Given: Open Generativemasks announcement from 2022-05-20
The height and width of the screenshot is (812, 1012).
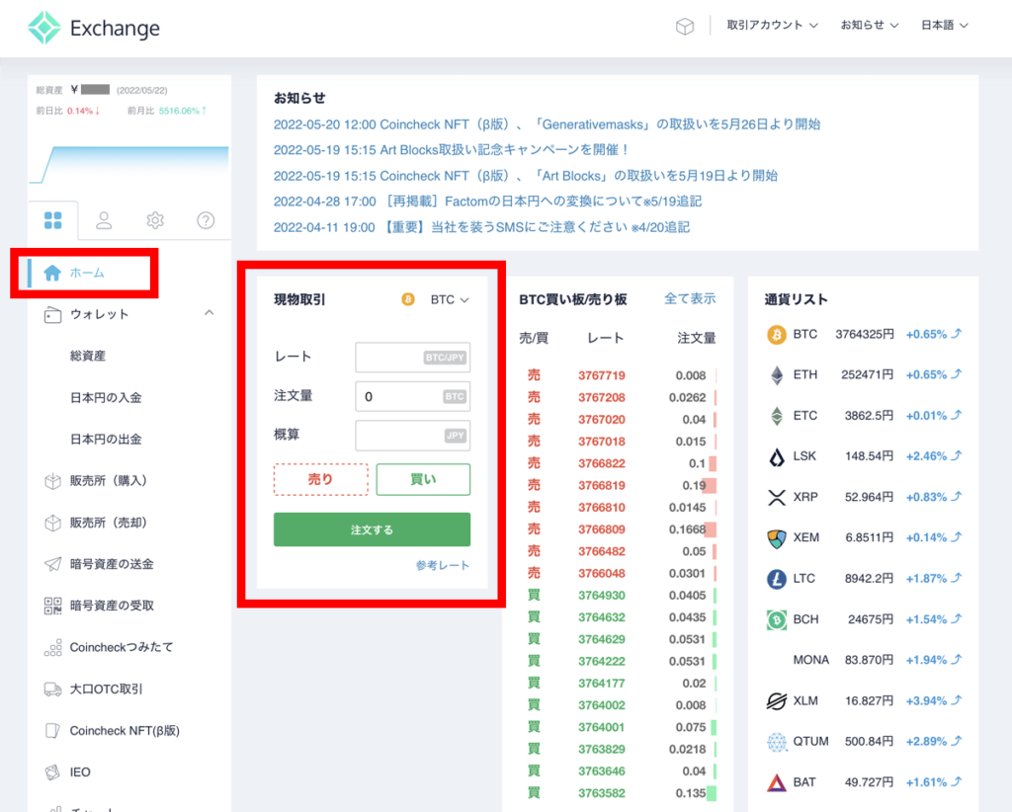Looking at the screenshot, I should (x=547, y=124).
